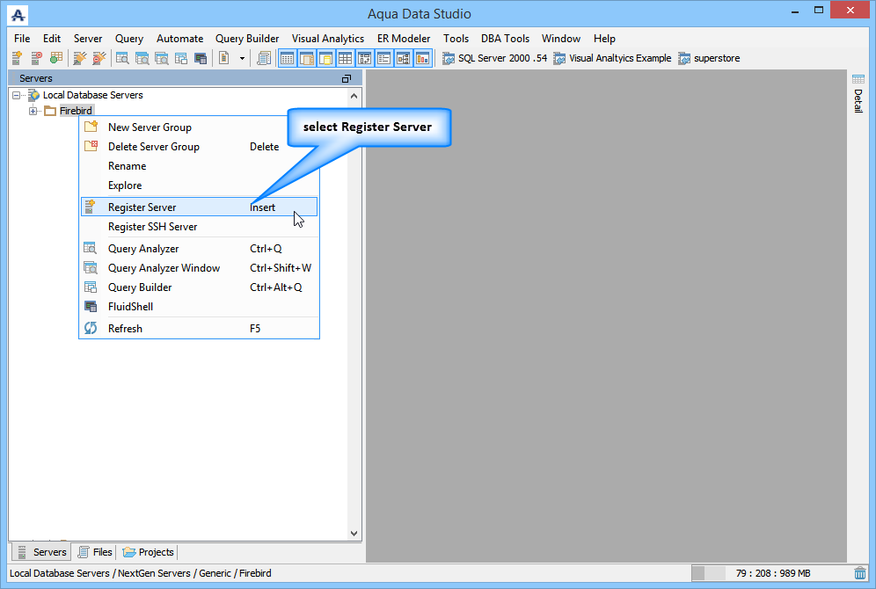Open the DBA Tools menu
The image size is (876, 589).
(x=505, y=39)
